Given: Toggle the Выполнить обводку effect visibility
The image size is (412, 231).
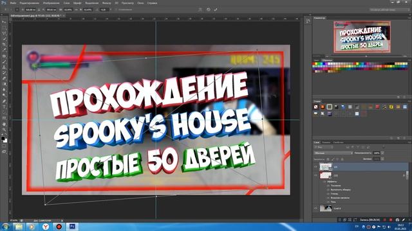Looking at the screenshot, I should [328, 190].
